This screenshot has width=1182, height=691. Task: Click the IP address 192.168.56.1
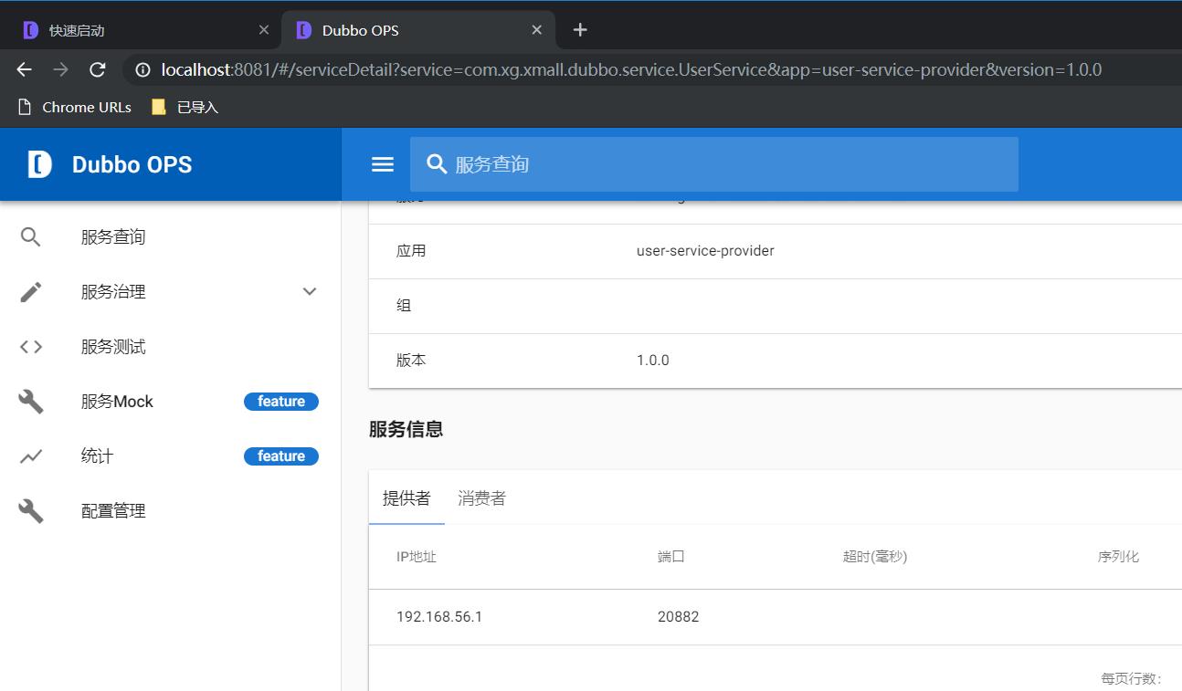click(x=439, y=617)
